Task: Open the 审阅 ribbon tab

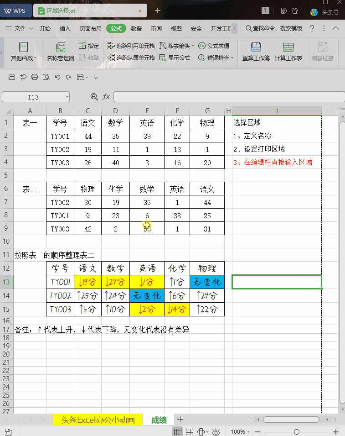Action: click(156, 28)
